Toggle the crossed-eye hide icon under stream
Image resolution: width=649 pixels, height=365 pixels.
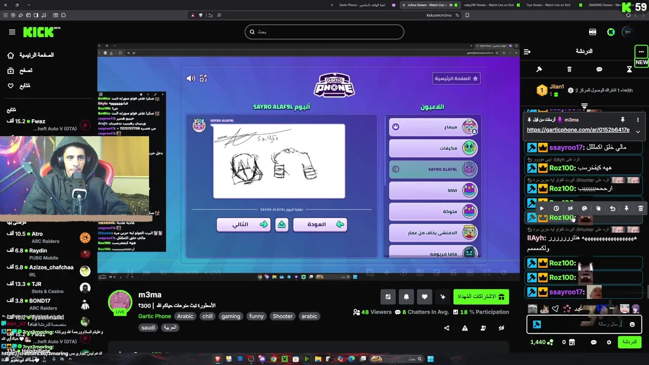[501, 328]
